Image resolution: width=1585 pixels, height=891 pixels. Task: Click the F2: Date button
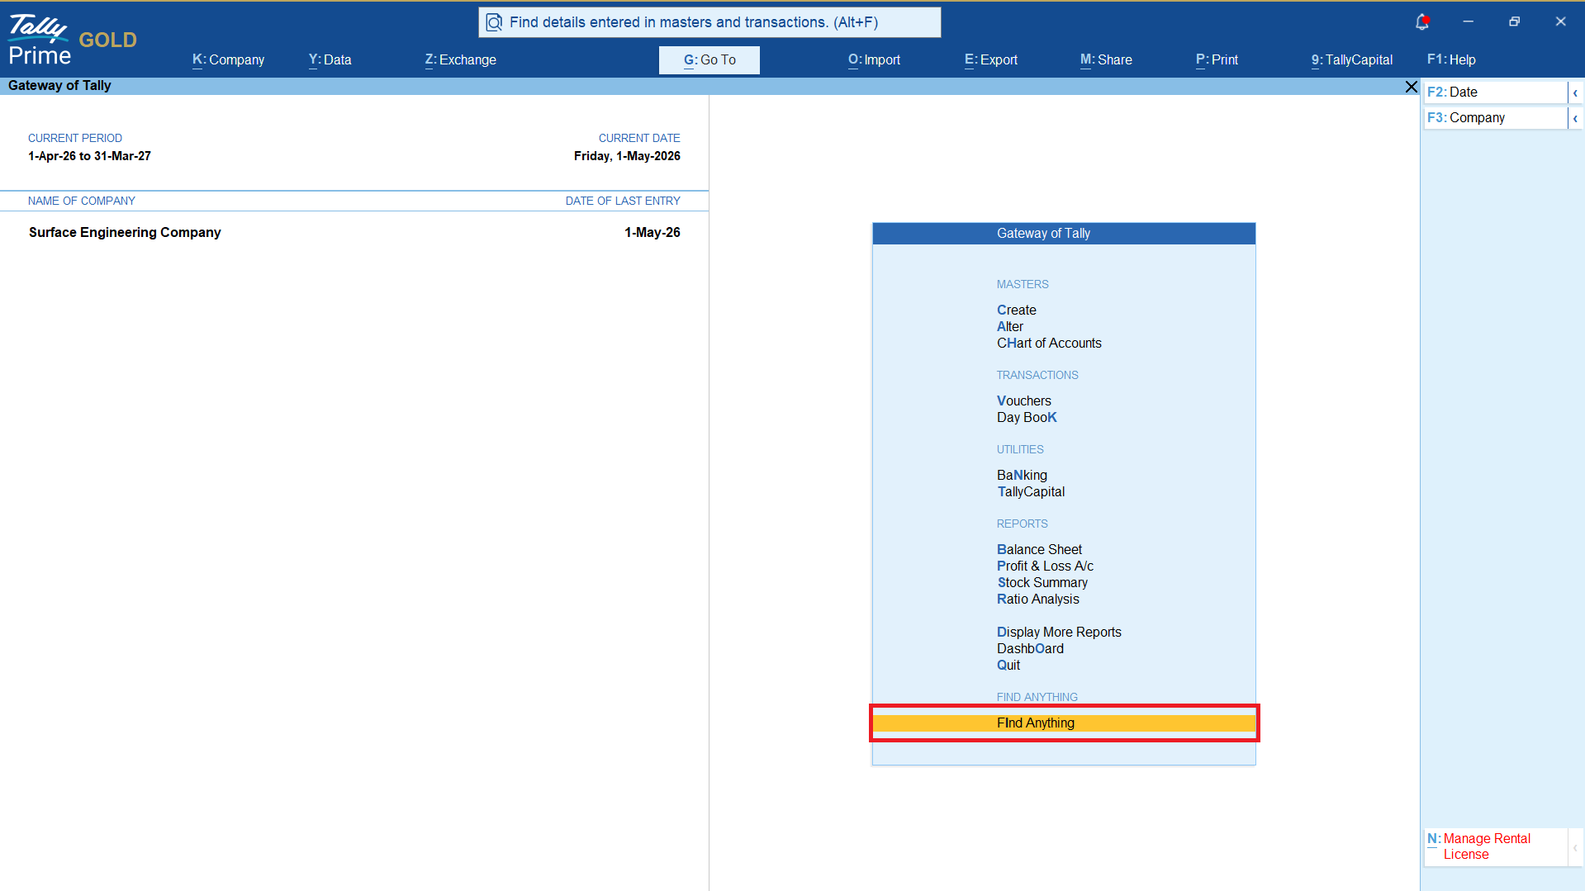point(1495,92)
